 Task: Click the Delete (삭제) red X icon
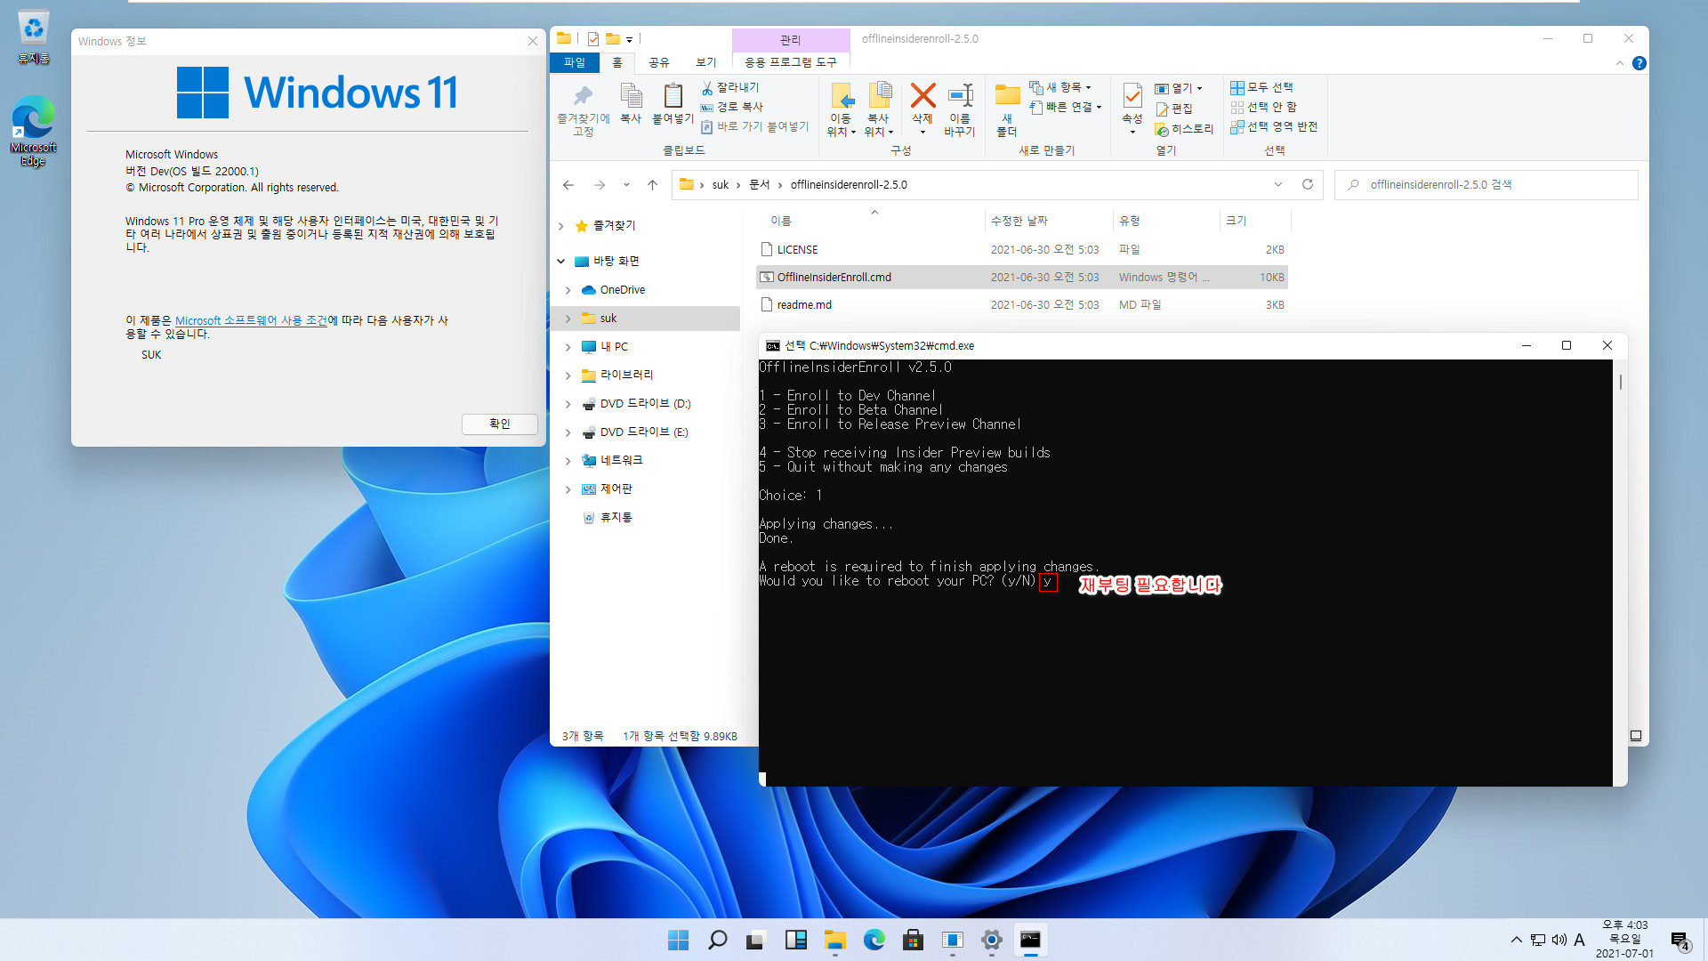coord(922,96)
